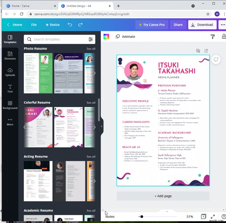Redo the last undone action
This screenshot has width=226, height=223.
click(80, 25)
